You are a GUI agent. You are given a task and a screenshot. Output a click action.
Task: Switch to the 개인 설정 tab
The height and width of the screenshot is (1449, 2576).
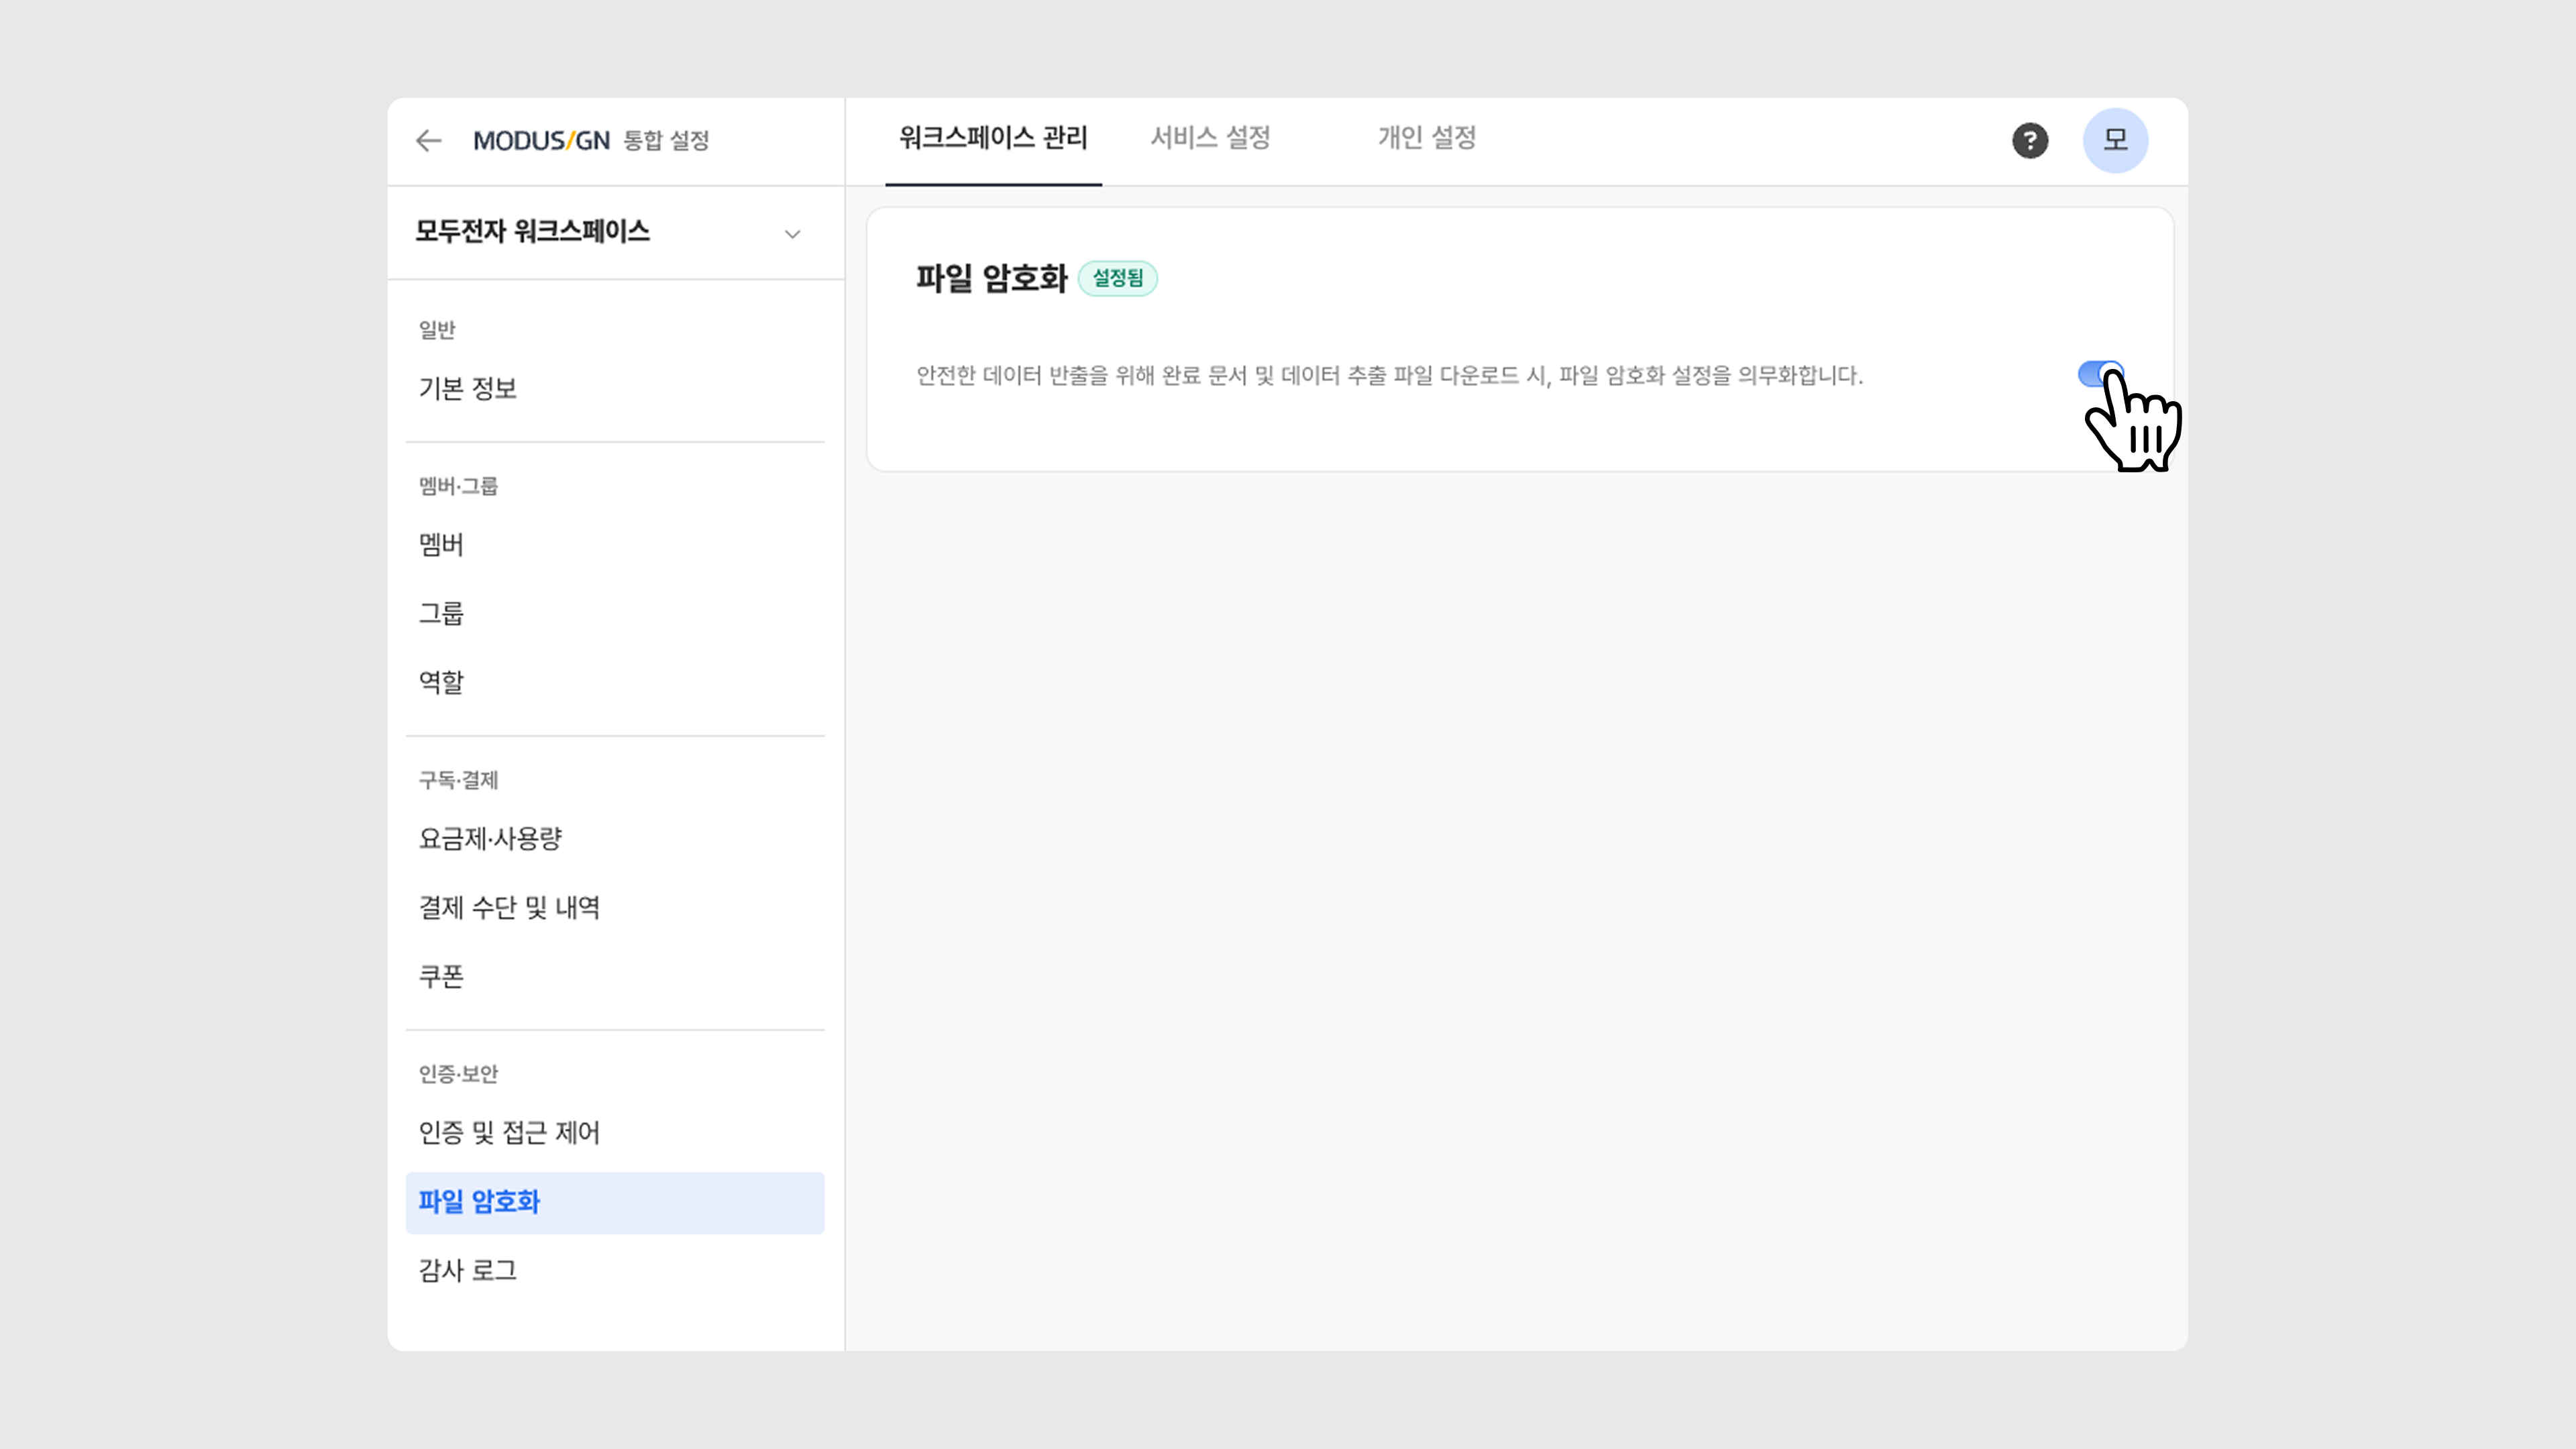click(x=1426, y=138)
